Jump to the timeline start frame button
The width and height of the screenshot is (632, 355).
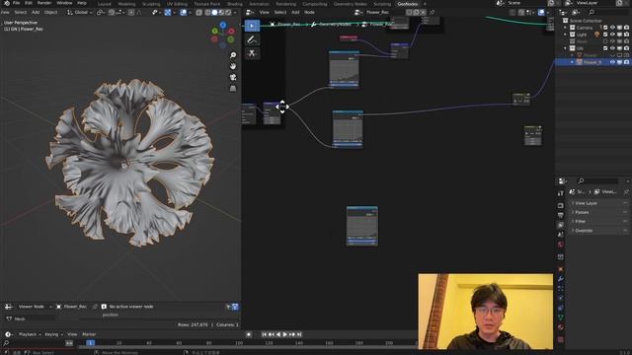click(264, 334)
